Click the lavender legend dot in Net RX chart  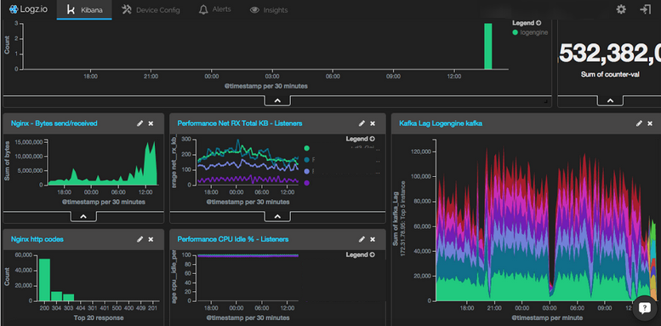click(306, 171)
